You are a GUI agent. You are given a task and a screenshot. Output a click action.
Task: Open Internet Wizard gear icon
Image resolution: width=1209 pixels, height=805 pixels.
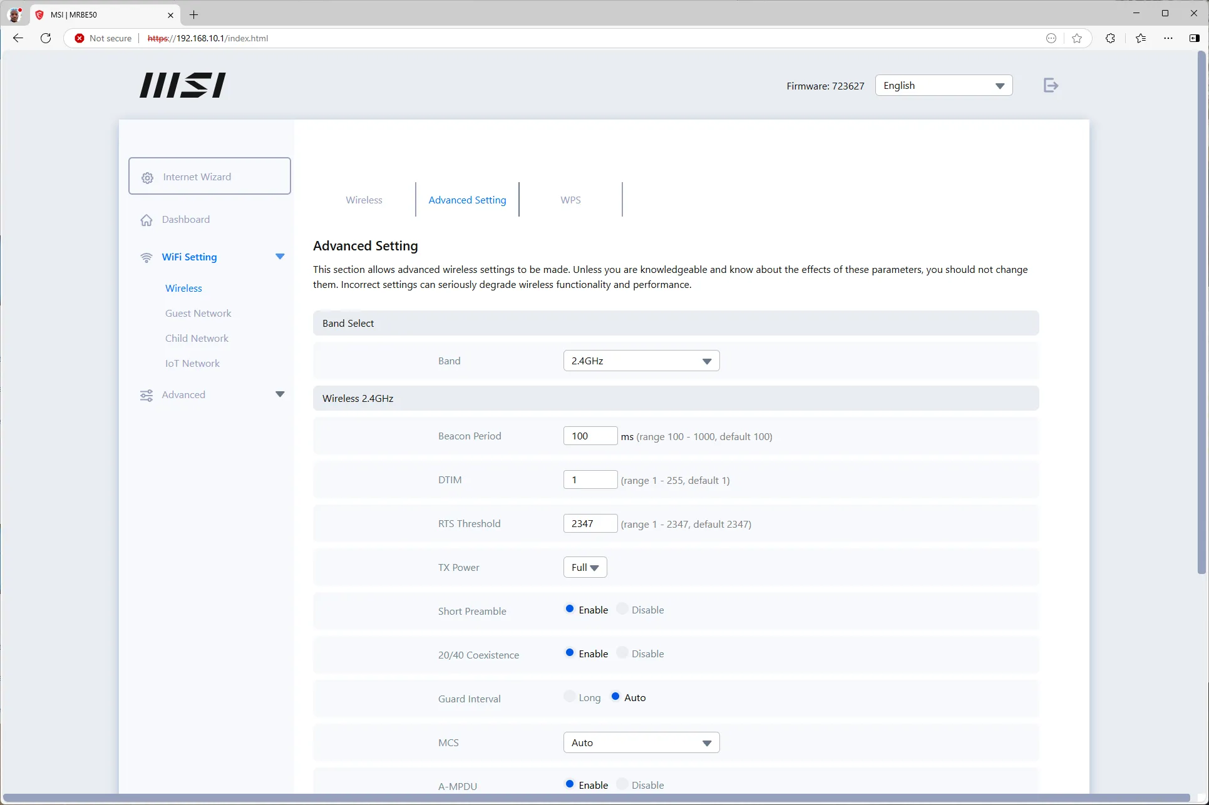[147, 178]
